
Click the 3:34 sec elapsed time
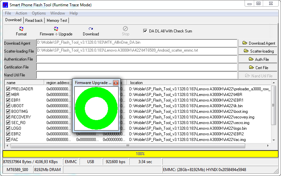145,162
